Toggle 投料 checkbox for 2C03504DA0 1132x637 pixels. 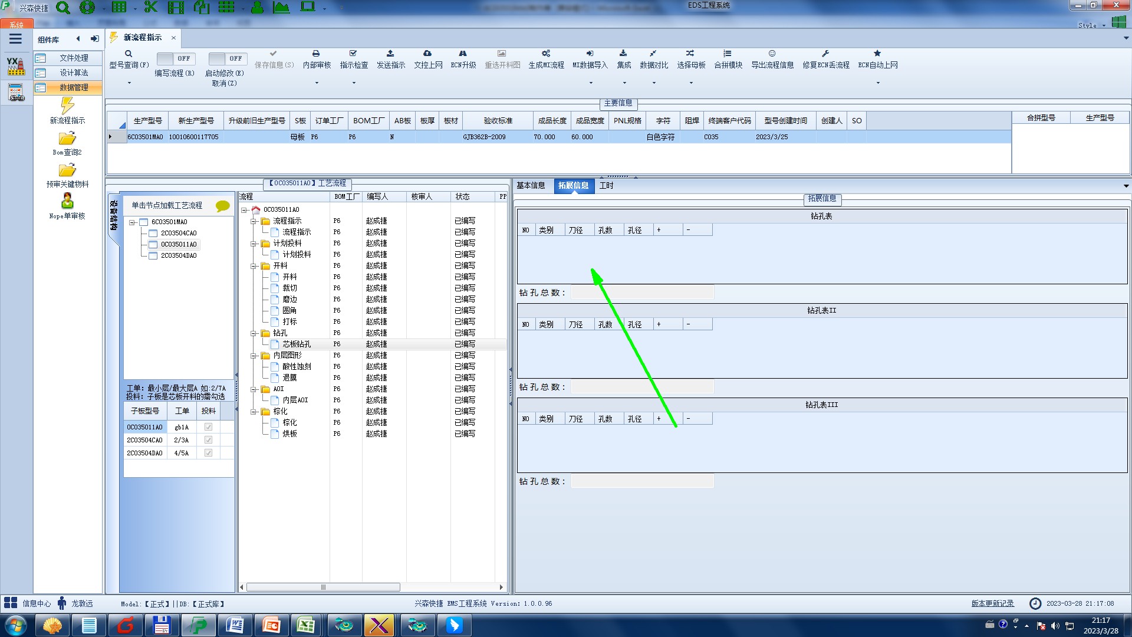coord(208,453)
